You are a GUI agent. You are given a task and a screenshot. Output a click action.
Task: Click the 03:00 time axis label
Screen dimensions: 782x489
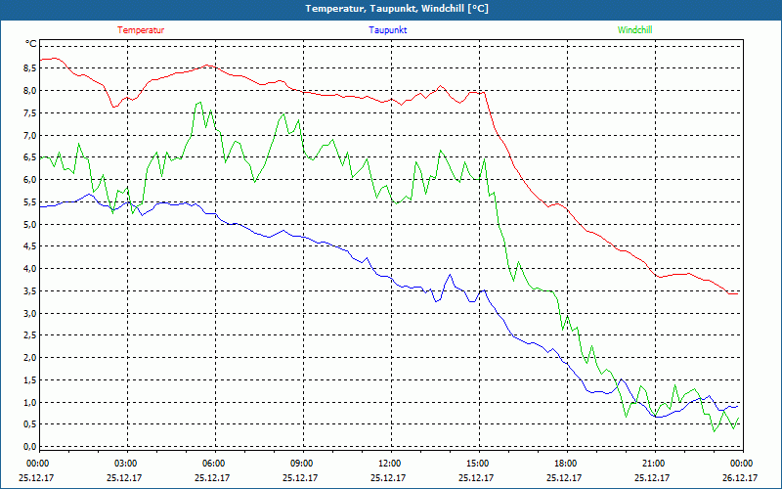click(126, 464)
